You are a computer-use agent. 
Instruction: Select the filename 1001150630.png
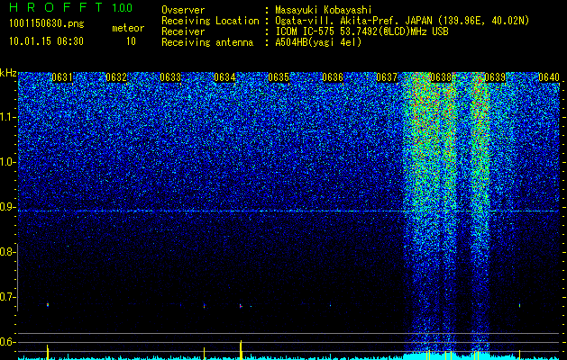[x=46, y=23]
